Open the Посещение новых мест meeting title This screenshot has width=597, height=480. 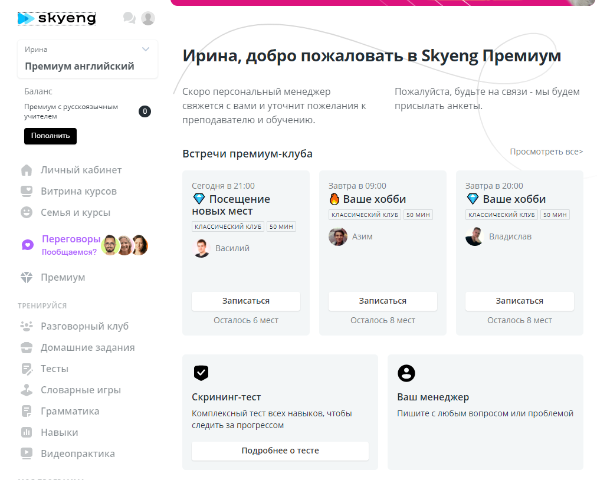pyautogui.click(x=231, y=205)
